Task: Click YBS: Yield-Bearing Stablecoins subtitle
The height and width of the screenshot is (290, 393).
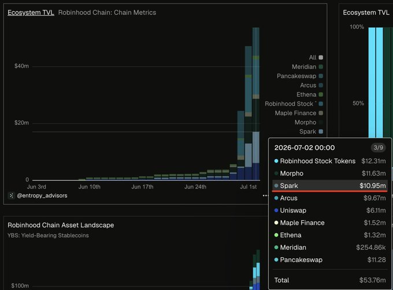Action: click(48, 235)
